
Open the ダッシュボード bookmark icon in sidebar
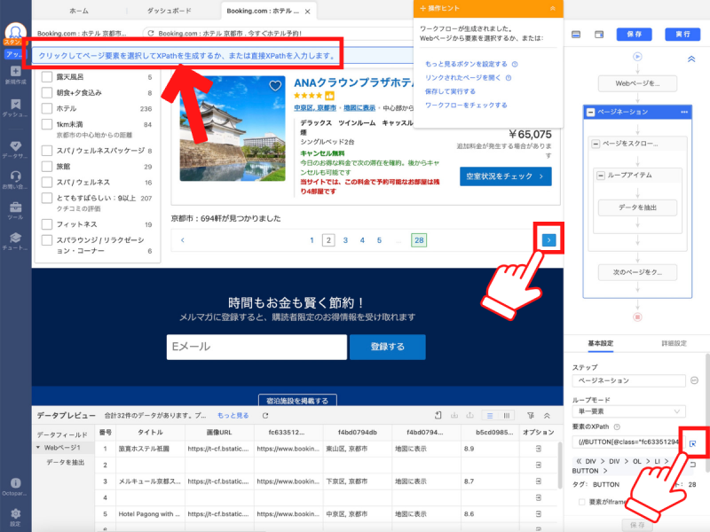coord(15,104)
